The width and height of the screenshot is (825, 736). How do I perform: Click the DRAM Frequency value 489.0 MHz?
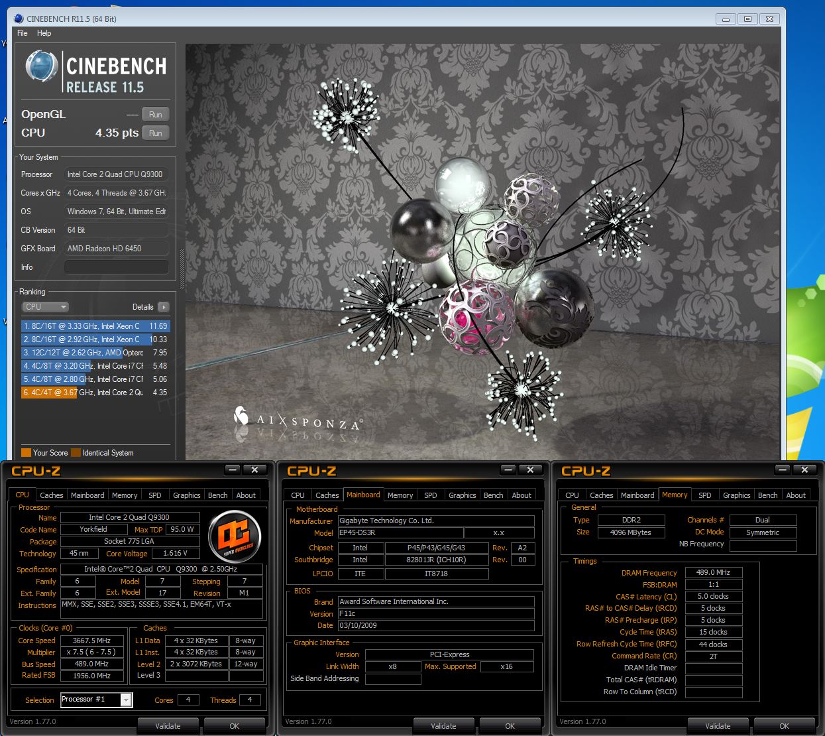pos(714,572)
